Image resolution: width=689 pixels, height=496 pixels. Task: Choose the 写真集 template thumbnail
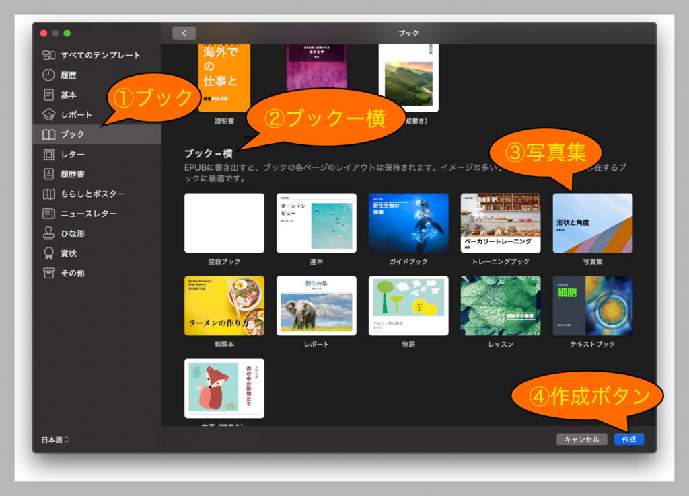(593, 223)
